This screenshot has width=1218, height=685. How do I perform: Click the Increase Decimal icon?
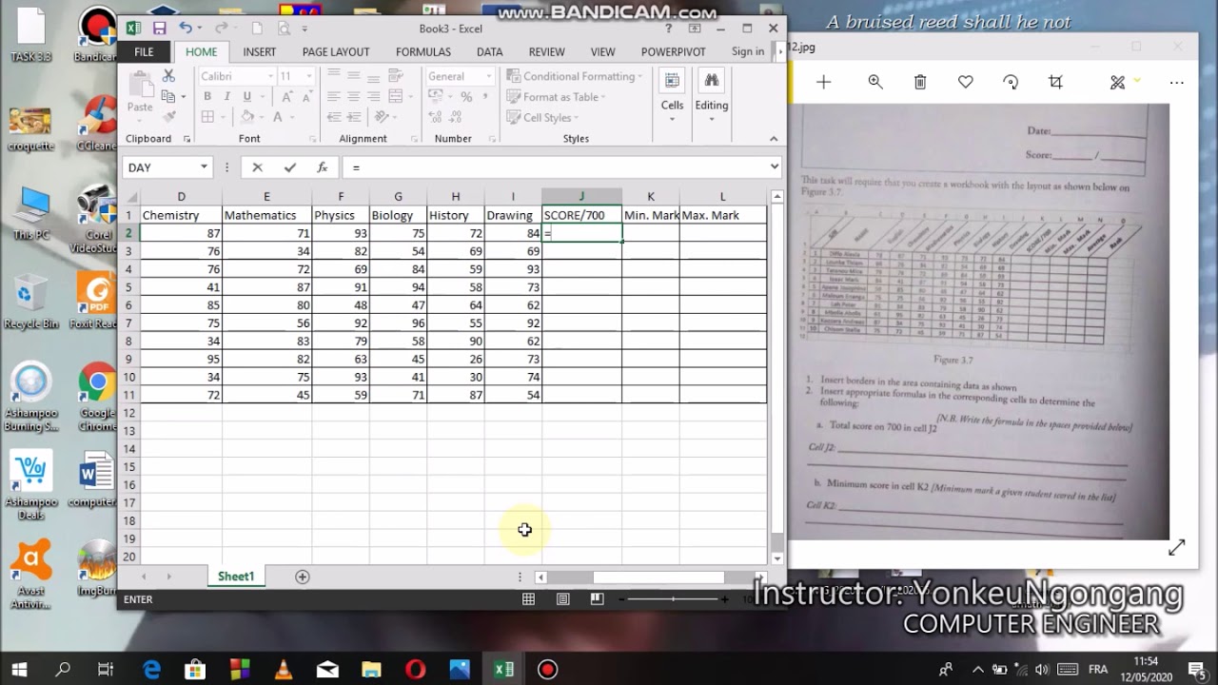[x=435, y=117]
